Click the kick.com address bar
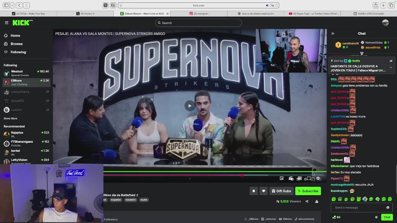Image resolution: width=397 pixels, height=223 pixels. [198, 5]
